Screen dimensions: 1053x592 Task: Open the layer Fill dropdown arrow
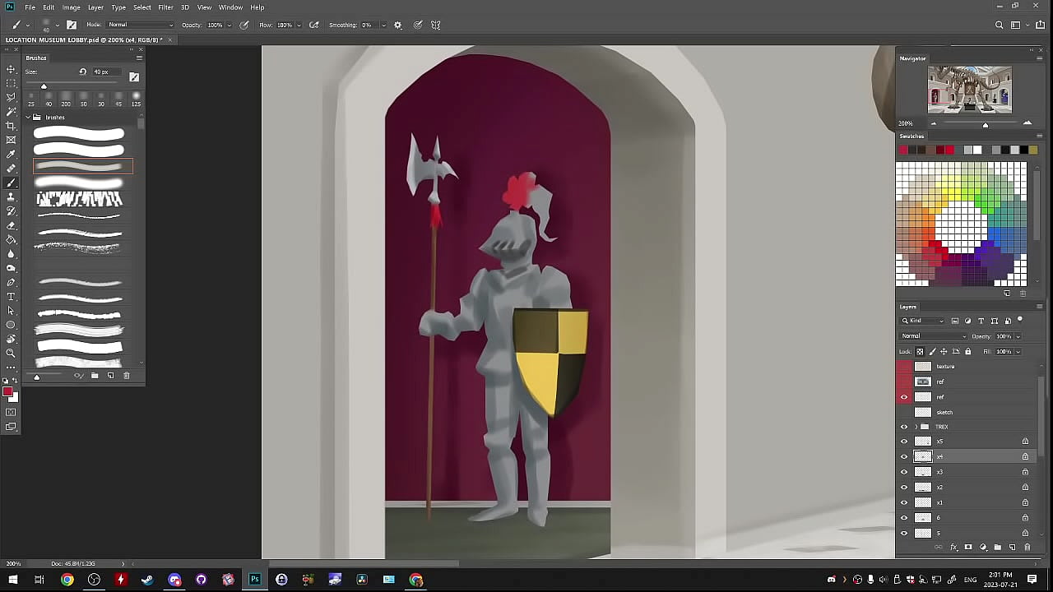pos(1018,352)
